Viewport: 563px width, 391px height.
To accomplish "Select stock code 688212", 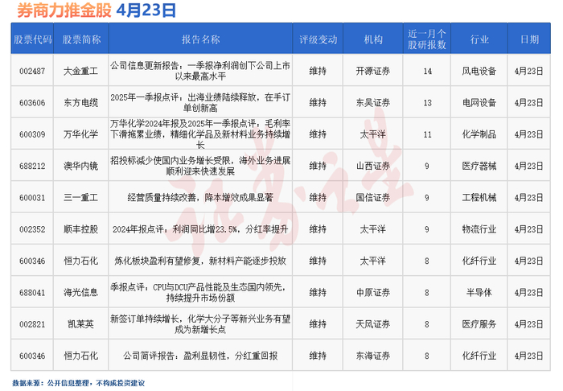I will (32, 166).
